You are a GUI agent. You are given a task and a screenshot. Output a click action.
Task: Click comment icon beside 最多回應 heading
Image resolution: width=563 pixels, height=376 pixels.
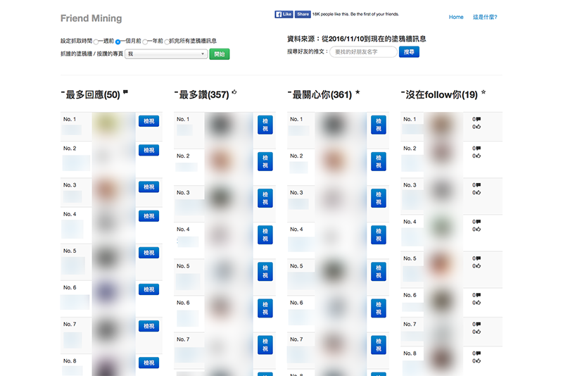125,93
